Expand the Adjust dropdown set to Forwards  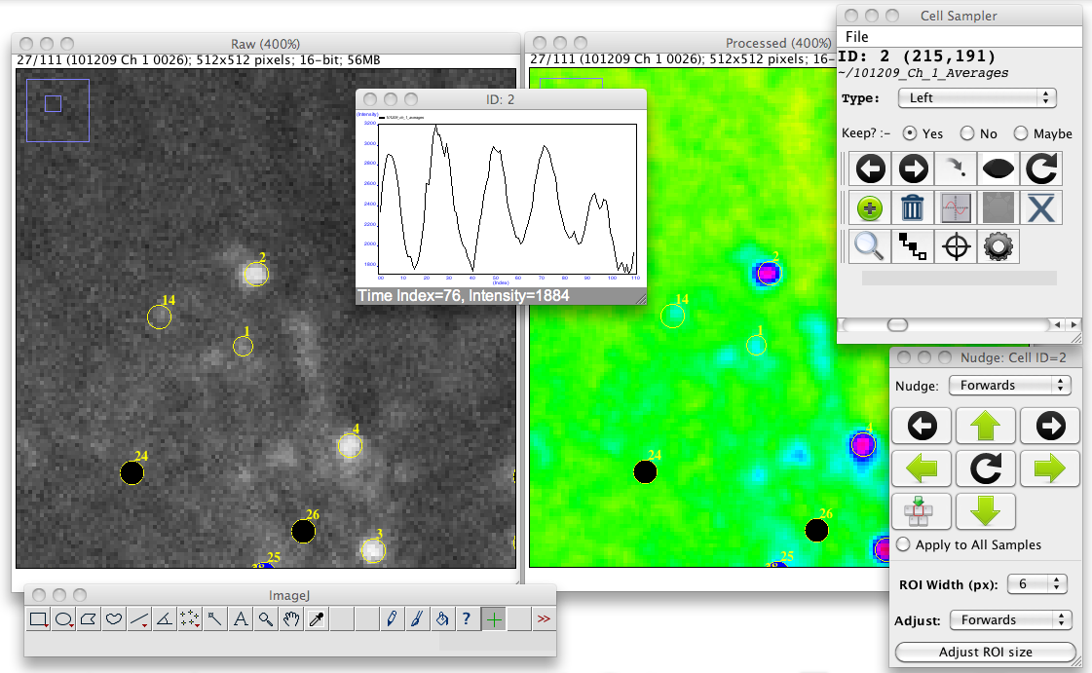[x=1008, y=620]
